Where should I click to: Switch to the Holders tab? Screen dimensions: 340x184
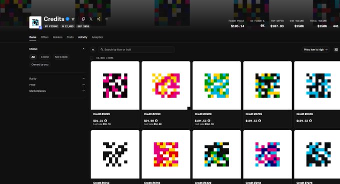point(57,37)
